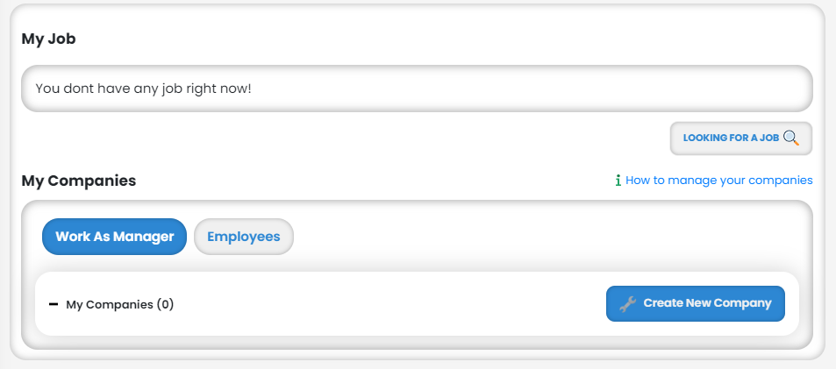Click the '(0)' count next to My Companies

[x=165, y=305]
